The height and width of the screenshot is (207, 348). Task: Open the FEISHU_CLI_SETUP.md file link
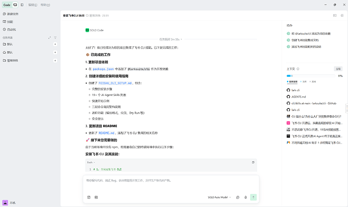[x=115, y=83]
